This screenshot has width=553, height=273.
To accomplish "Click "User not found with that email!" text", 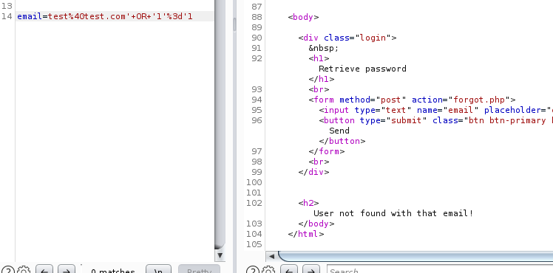I will click(393, 213).
